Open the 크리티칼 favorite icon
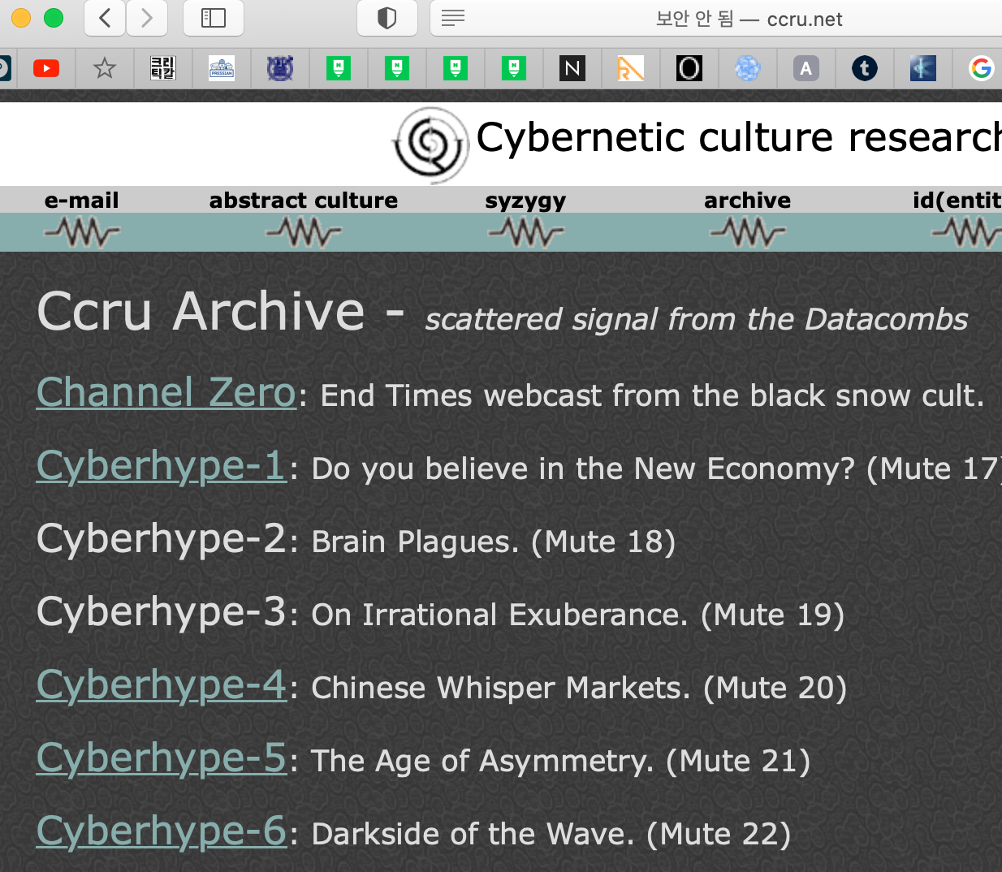 coord(163,68)
